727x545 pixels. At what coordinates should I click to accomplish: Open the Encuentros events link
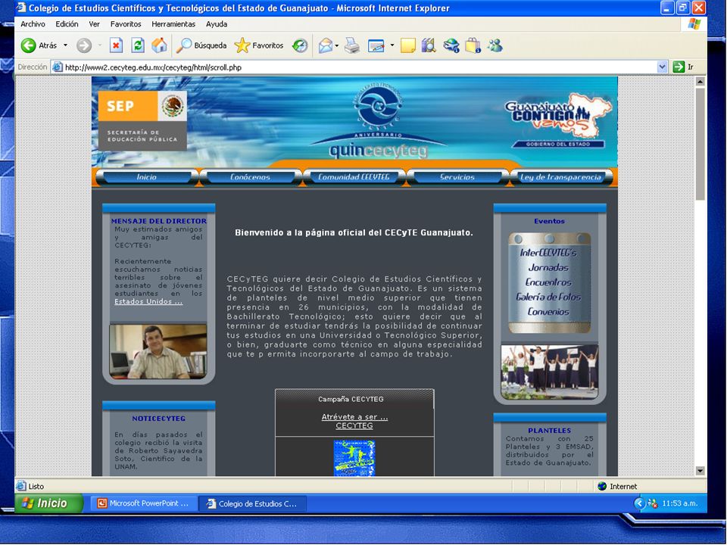pyautogui.click(x=548, y=282)
